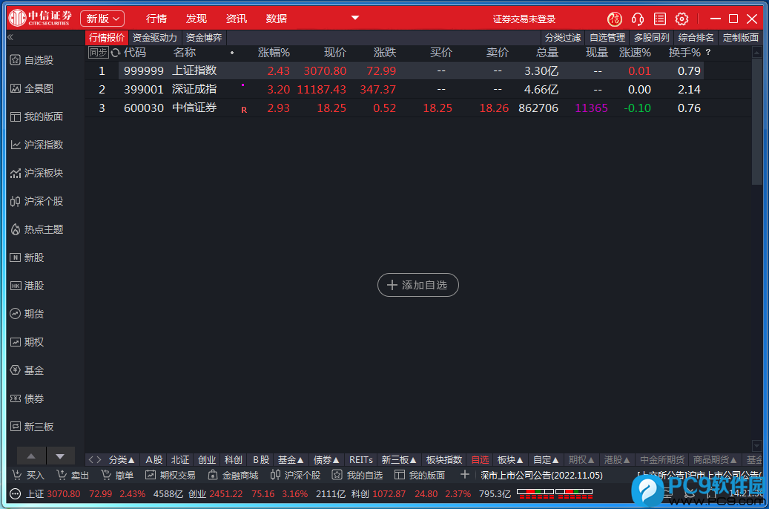Click 自选管理 button

(x=607, y=38)
